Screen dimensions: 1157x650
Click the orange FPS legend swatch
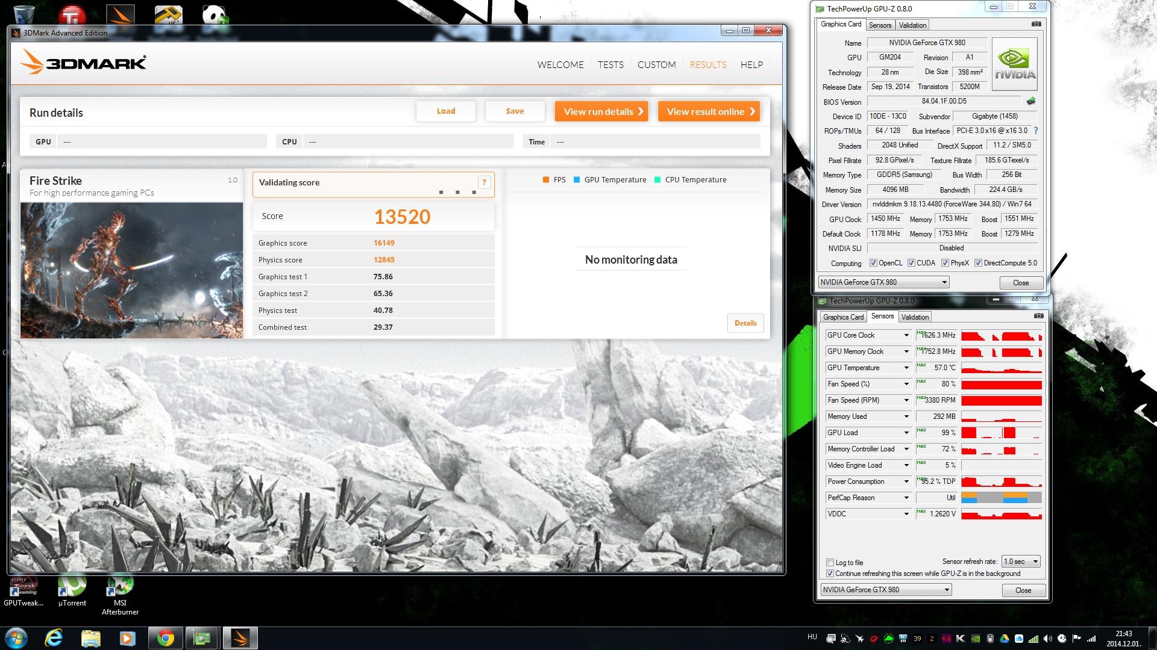pyautogui.click(x=545, y=179)
